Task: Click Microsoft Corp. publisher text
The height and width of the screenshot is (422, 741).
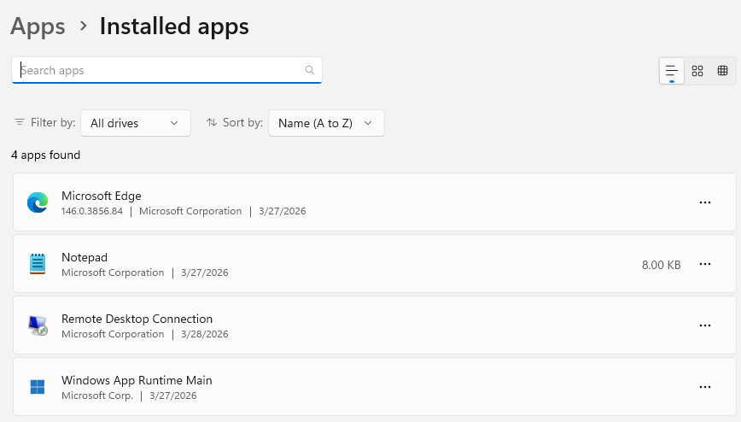Action: pyautogui.click(x=97, y=396)
